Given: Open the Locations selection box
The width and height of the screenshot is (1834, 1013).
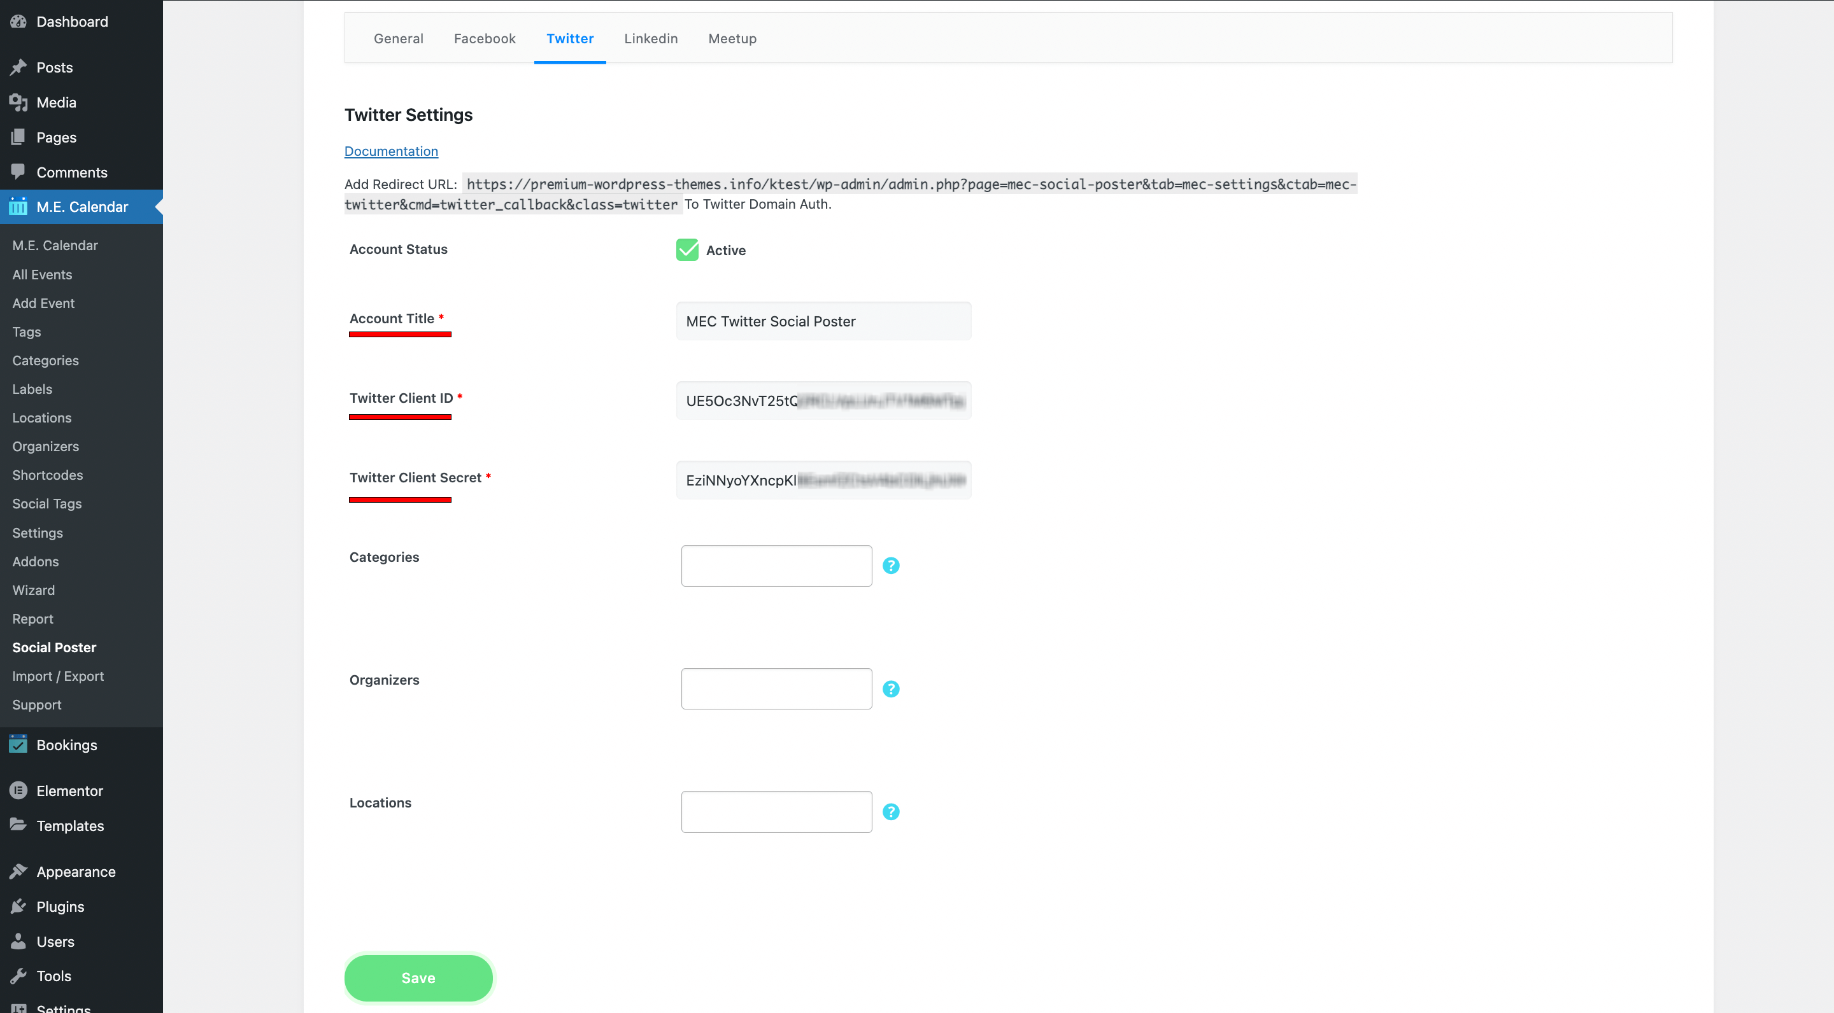Looking at the screenshot, I should tap(776, 812).
